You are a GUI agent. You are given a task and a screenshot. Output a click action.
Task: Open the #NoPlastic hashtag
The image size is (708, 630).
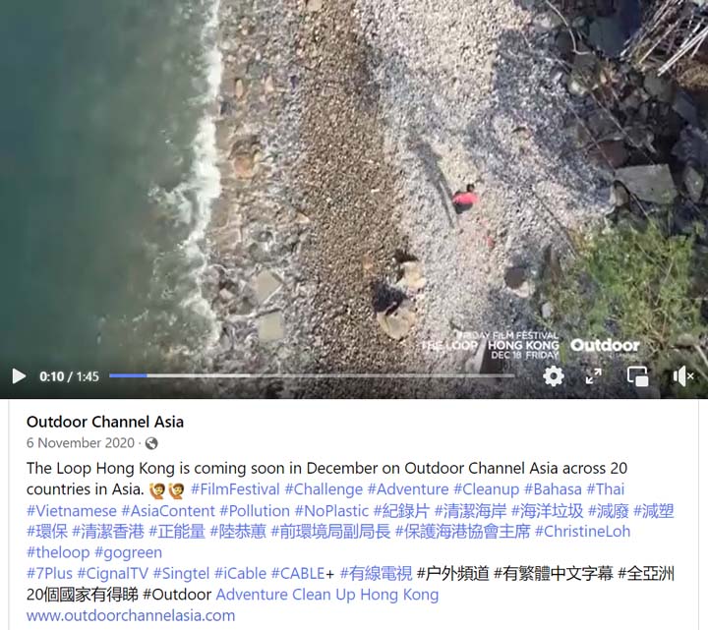pyautogui.click(x=331, y=510)
